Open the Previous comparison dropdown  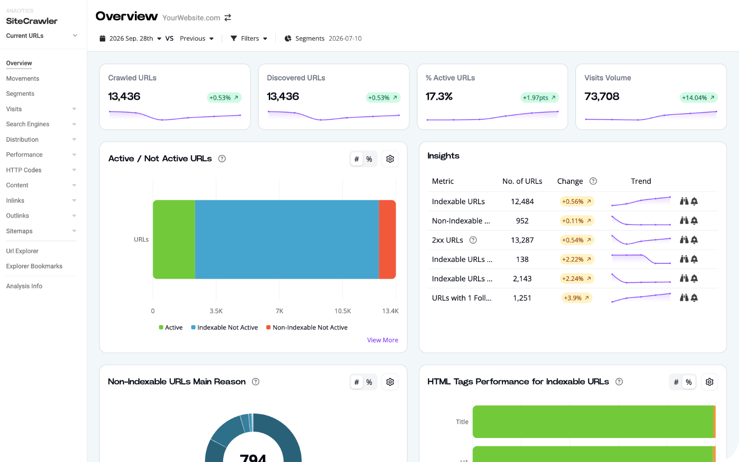pyautogui.click(x=197, y=38)
